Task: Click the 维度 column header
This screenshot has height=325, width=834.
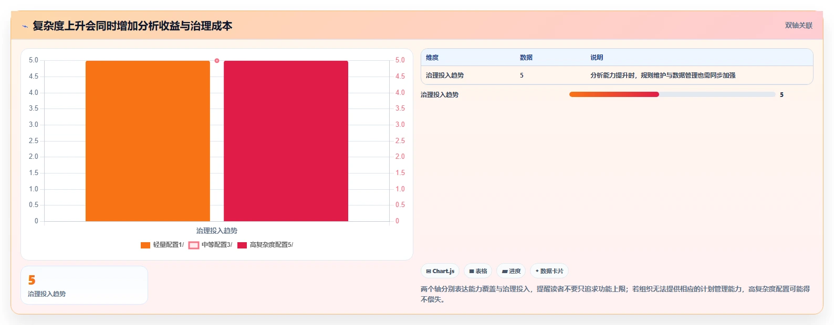Action: pos(432,58)
